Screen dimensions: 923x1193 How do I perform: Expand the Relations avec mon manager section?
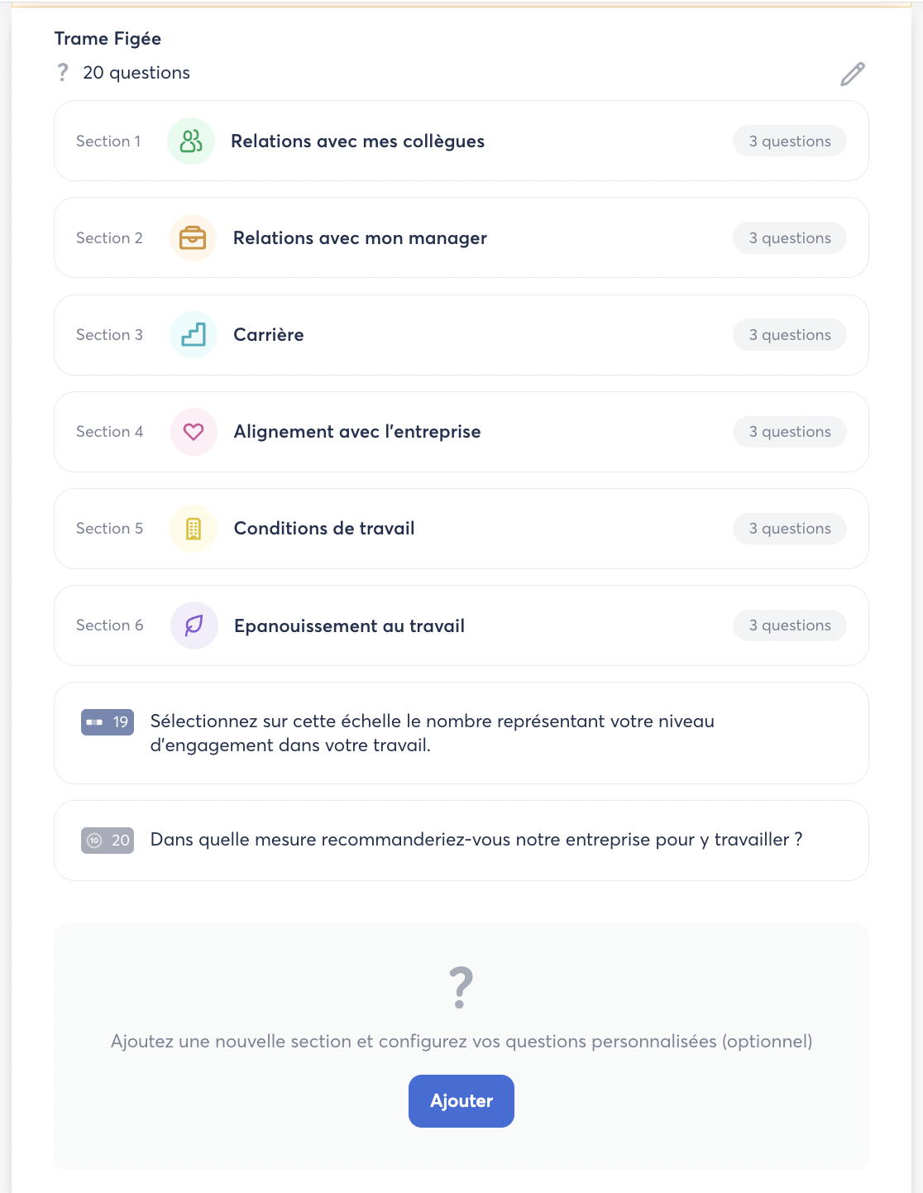point(360,238)
